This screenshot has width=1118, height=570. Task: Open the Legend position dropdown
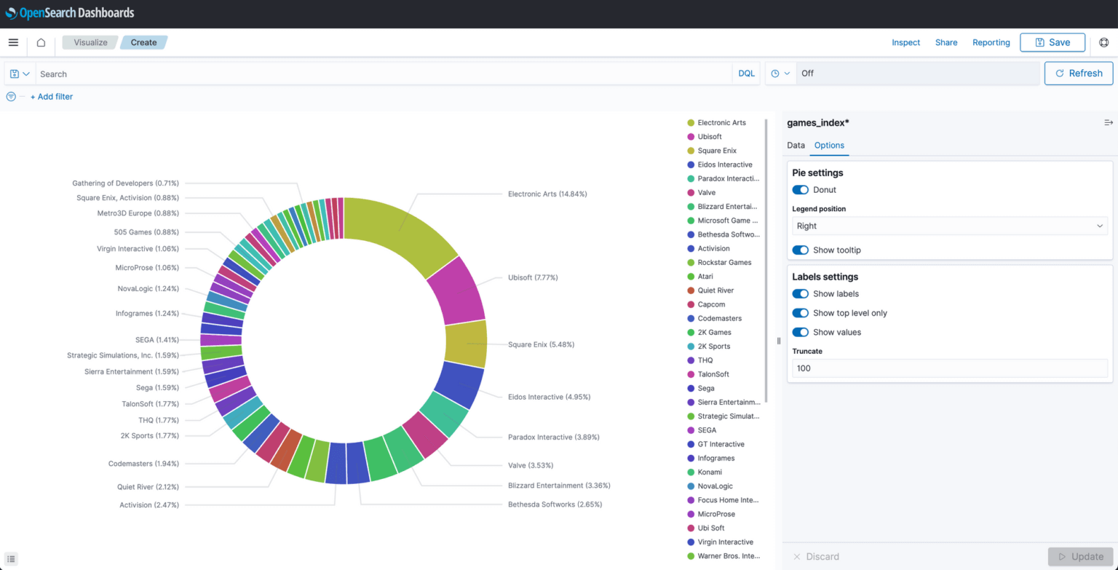coord(948,226)
